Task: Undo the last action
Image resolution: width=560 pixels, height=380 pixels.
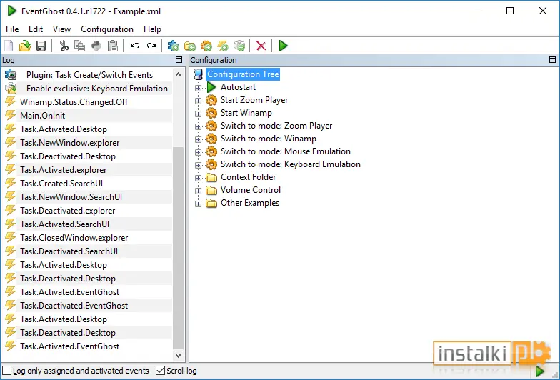Action: [x=135, y=46]
